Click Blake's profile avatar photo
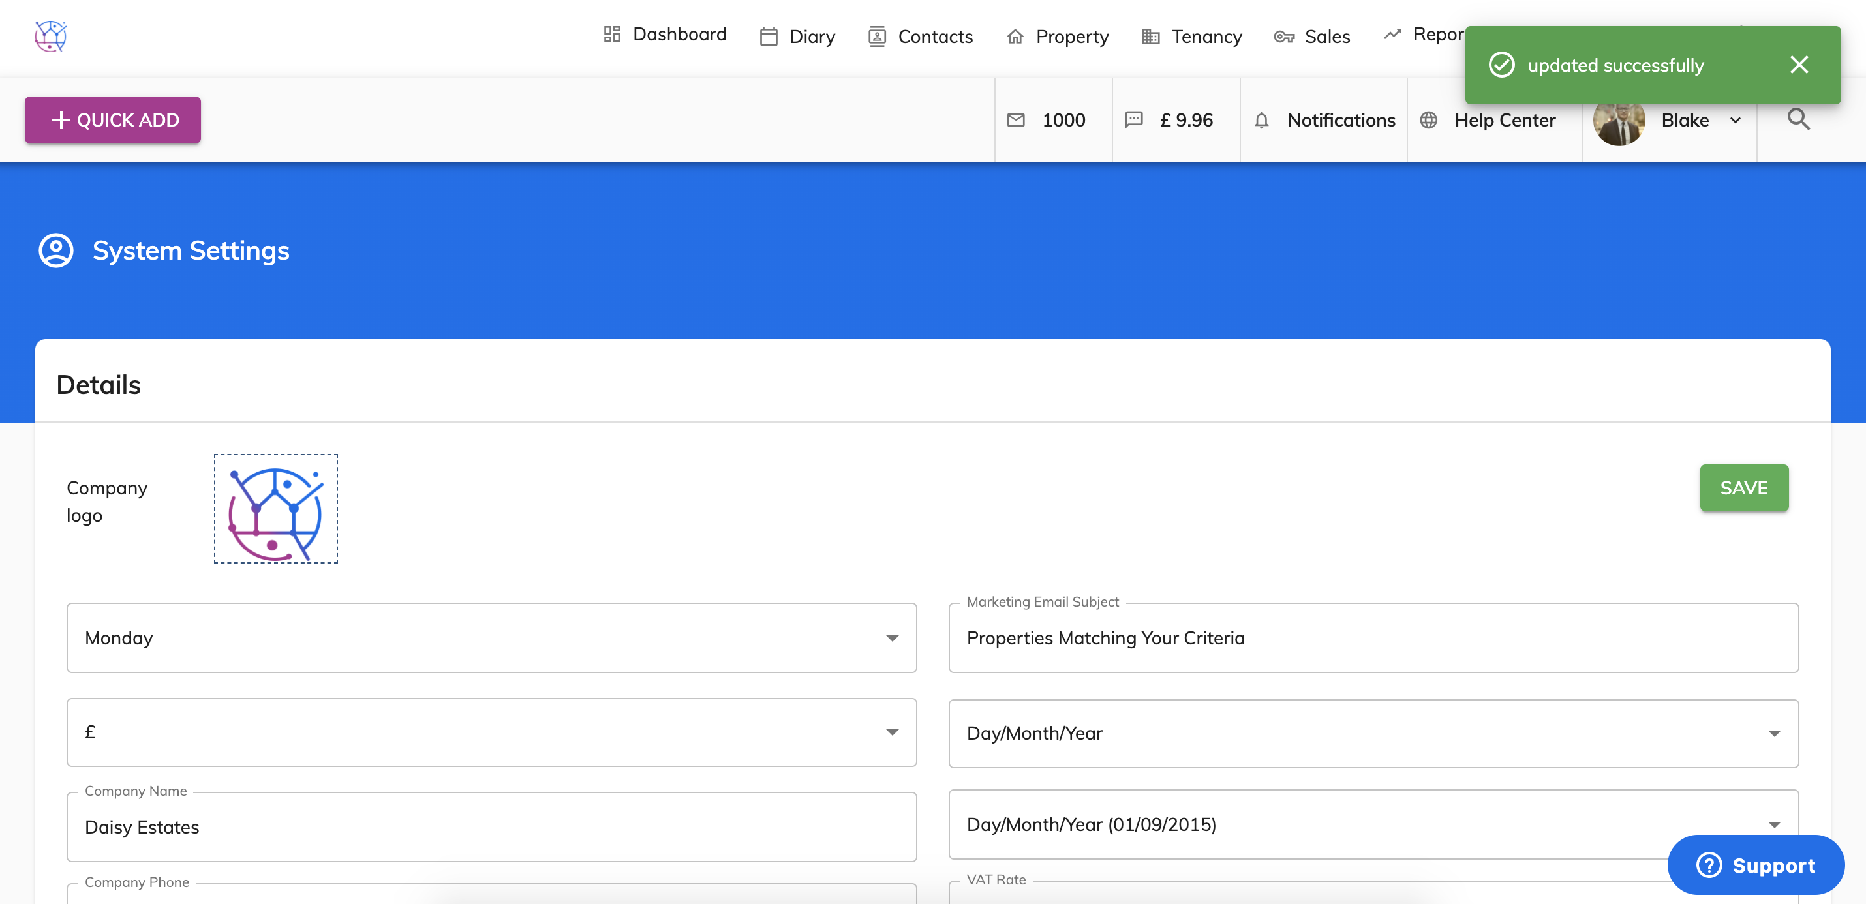This screenshot has width=1866, height=904. click(1618, 125)
